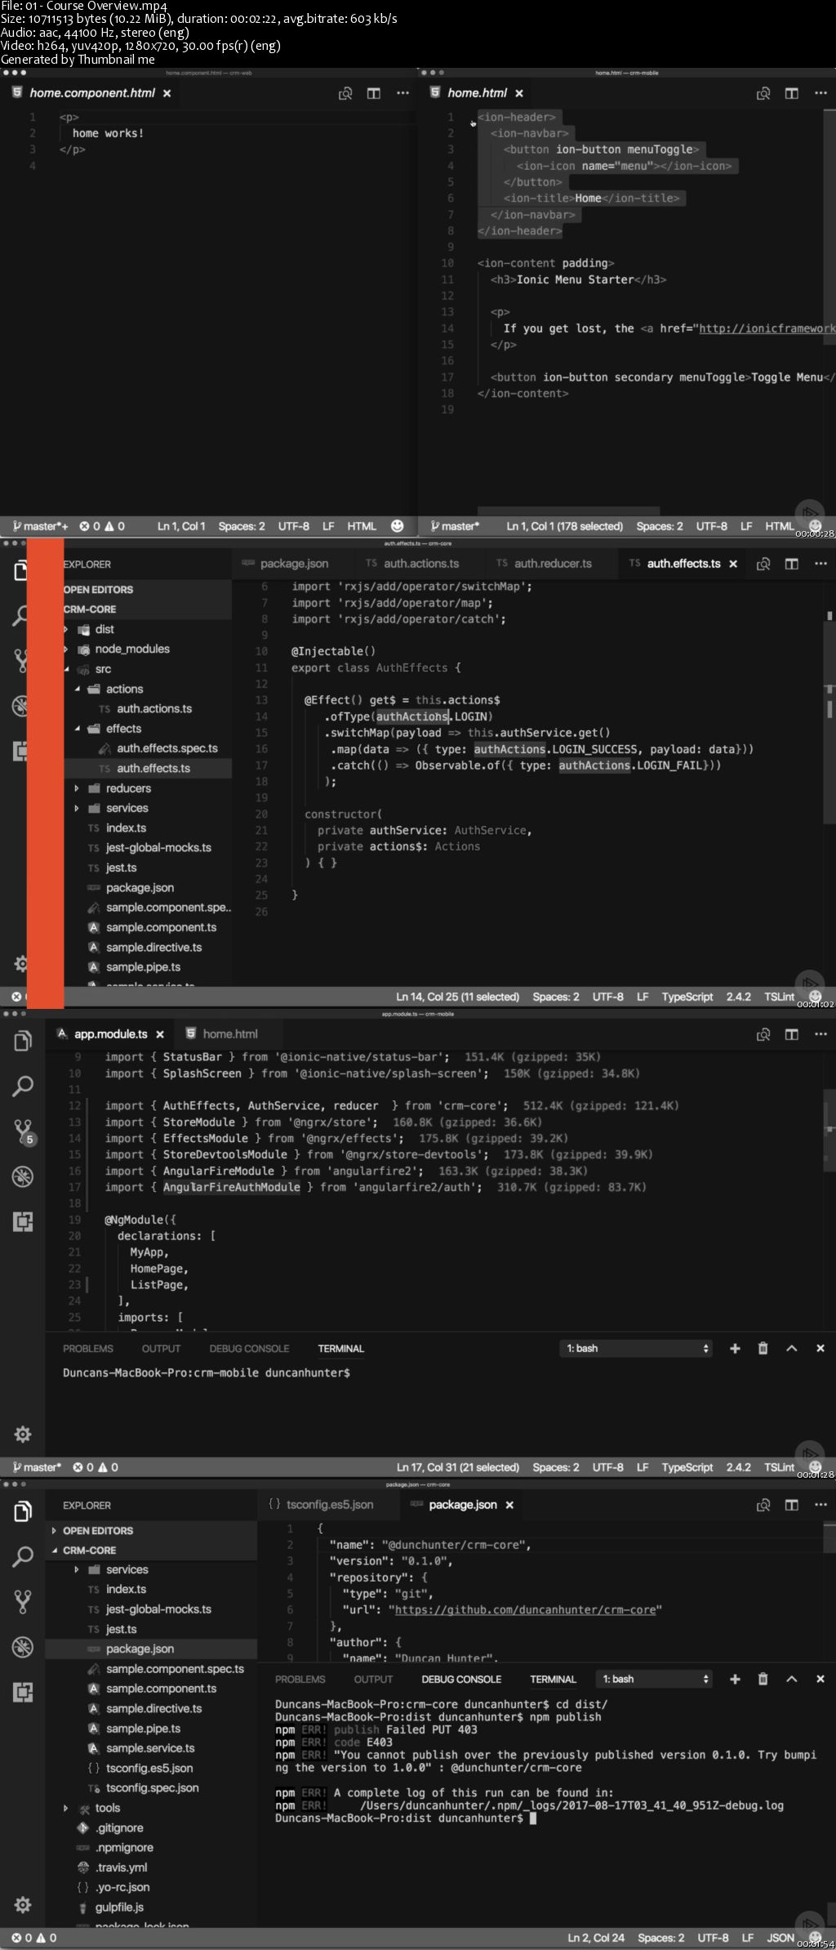Click master*+ branch in home.component.html status bar
This screenshot has width=836, height=1950.
41,526
